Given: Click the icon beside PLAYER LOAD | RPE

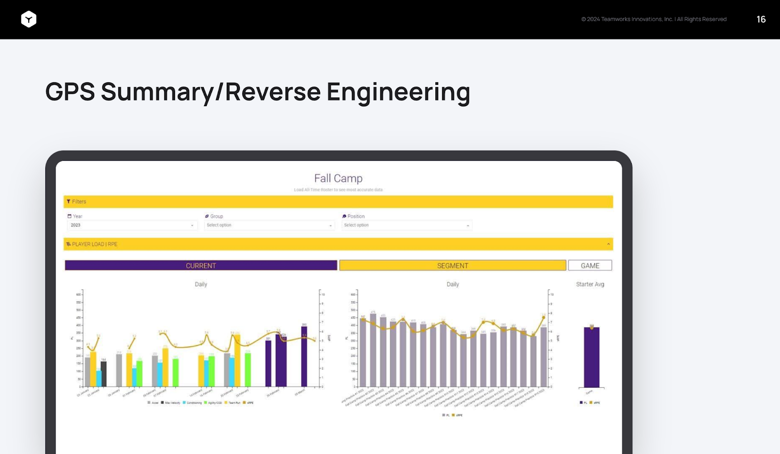Looking at the screenshot, I should 68,244.
